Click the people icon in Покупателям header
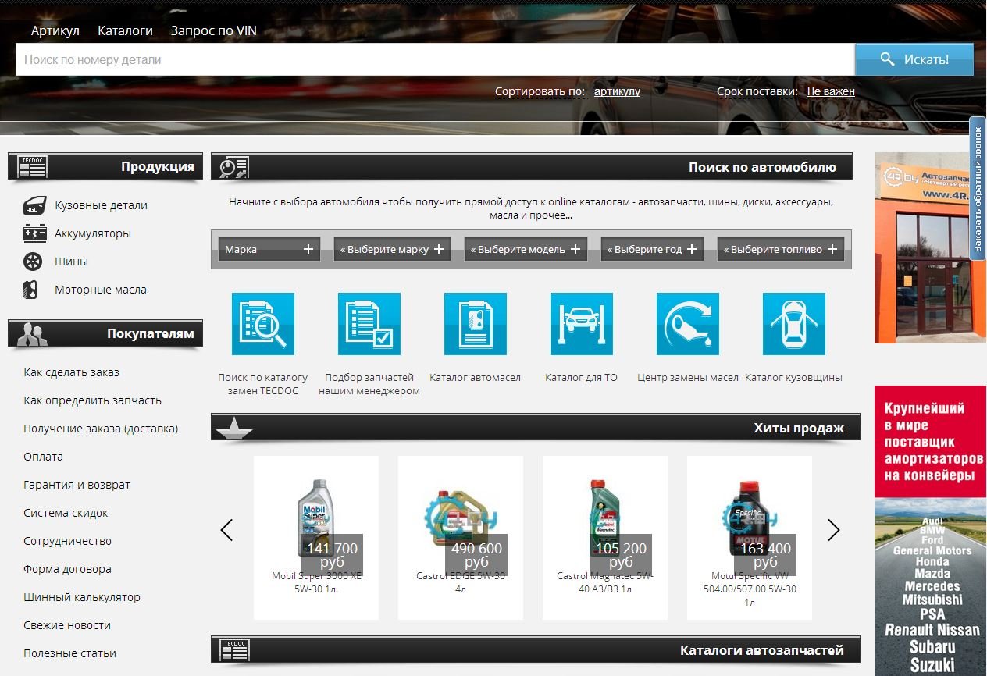 point(32,334)
